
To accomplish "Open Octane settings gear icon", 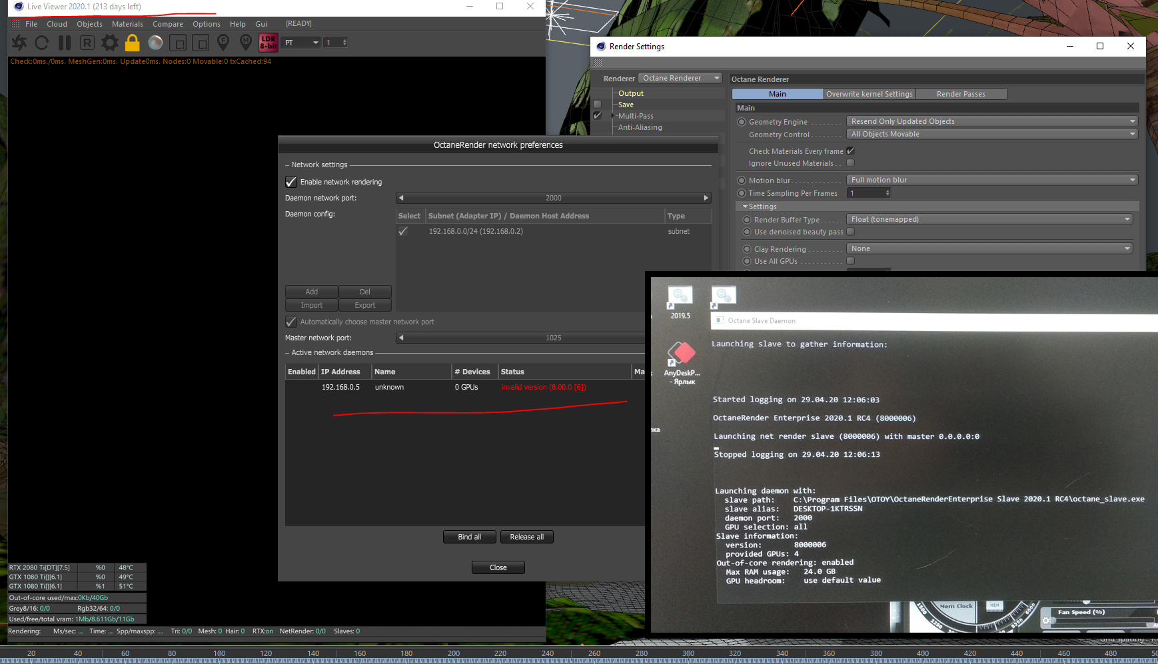I will (110, 43).
